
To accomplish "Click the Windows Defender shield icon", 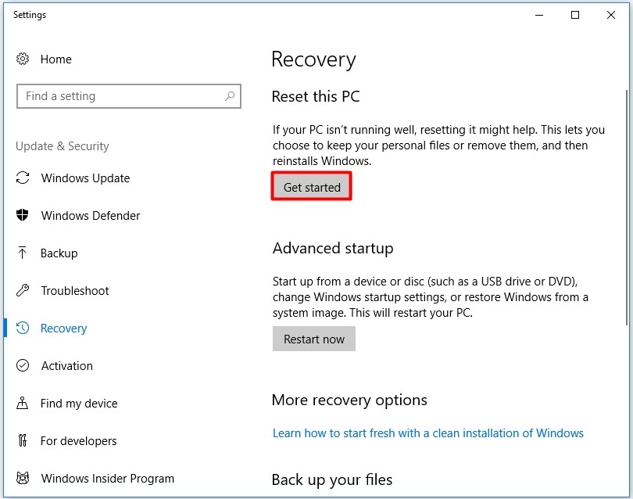I will pos(21,216).
